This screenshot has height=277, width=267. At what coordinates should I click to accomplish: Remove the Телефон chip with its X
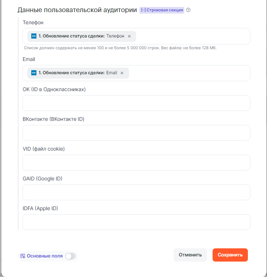coord(129,36)
